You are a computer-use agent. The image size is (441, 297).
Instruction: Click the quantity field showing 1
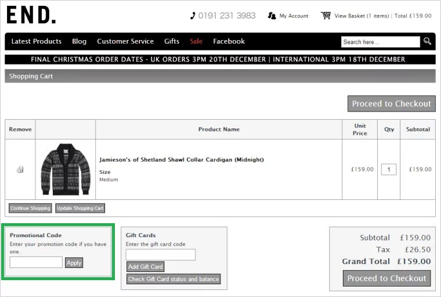[x=389, y=169]
